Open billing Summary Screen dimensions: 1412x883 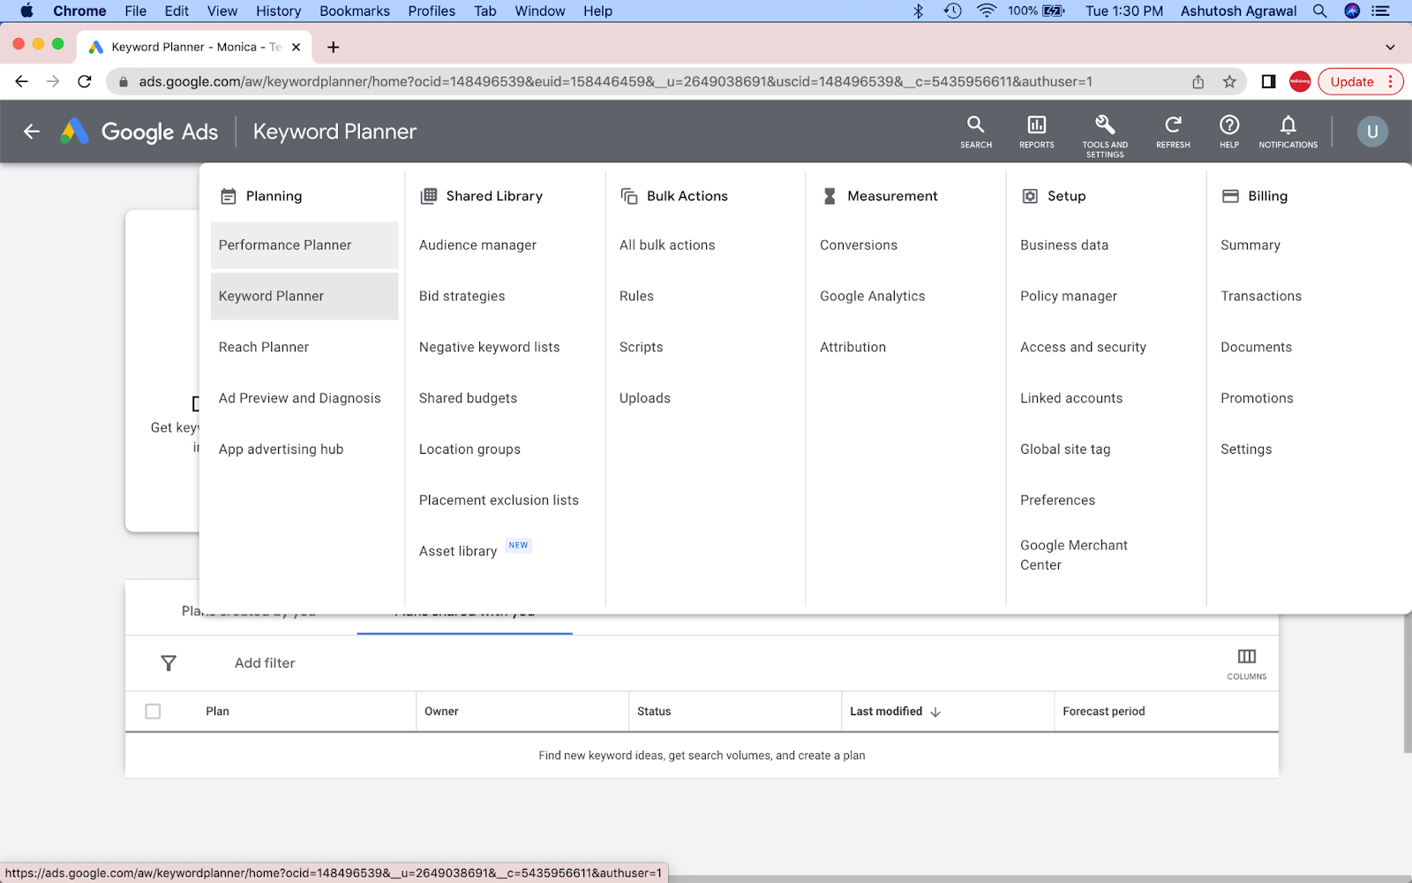coord(1251,245)
